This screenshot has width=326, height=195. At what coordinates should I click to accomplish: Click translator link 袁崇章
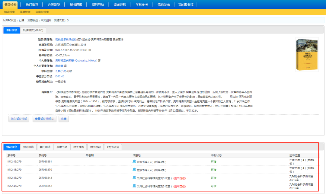click(x=59, y=66)
